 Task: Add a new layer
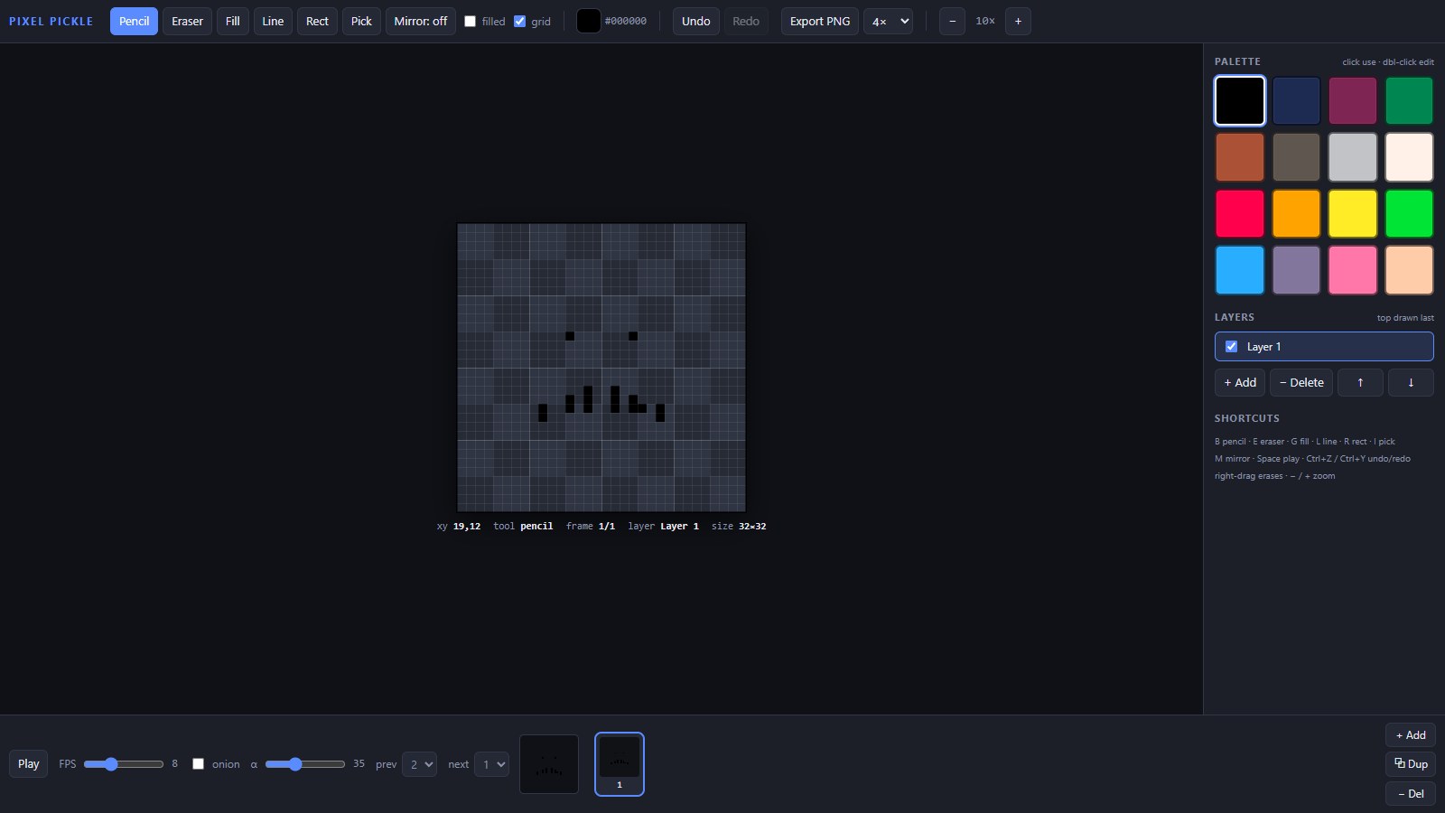tap(1240, 382)
